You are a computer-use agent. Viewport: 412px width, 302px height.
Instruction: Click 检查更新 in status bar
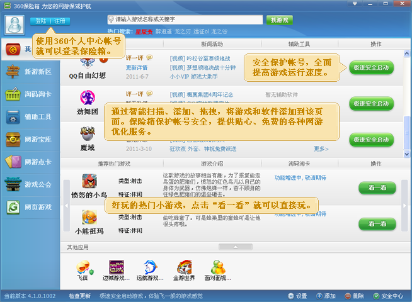79,296
